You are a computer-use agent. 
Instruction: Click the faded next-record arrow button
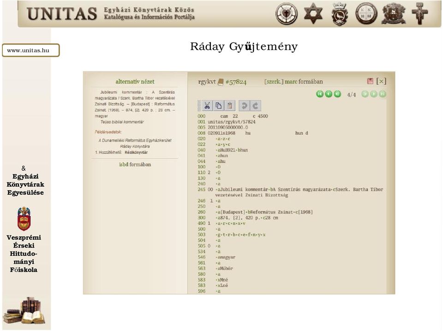(x=374, y=94)
